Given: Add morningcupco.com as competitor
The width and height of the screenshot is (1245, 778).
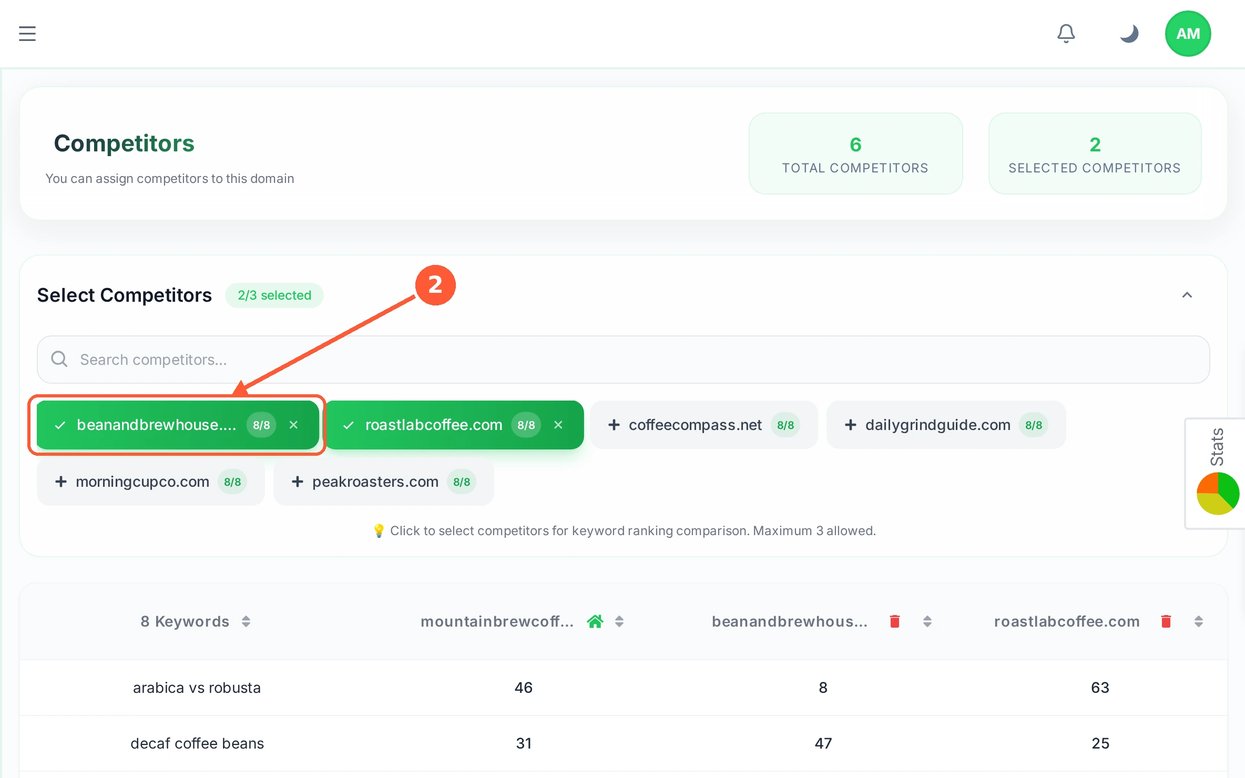Looking at the screenshot, I should pos(150,482).
